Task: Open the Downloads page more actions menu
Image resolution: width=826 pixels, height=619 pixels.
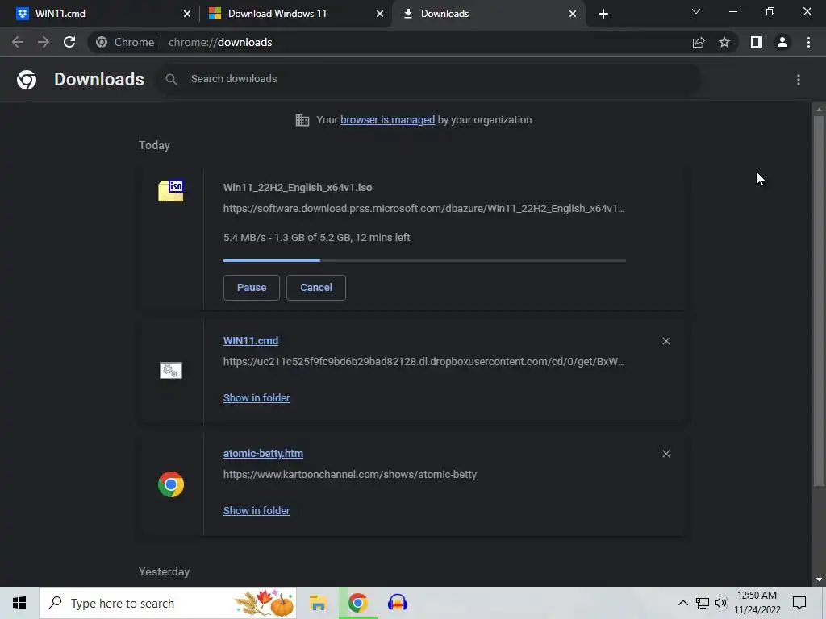Action: point(799,80)
